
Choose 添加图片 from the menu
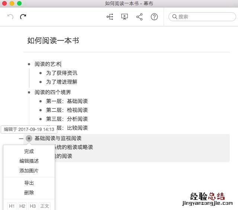pos(29,171)
